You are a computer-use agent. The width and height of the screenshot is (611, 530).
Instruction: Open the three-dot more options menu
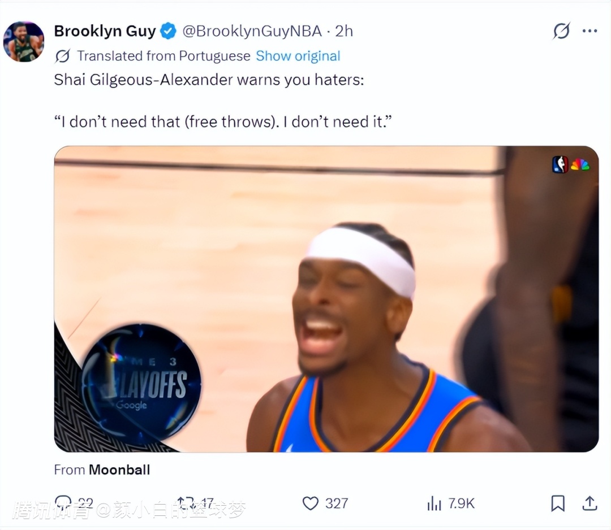click(590, 31)
